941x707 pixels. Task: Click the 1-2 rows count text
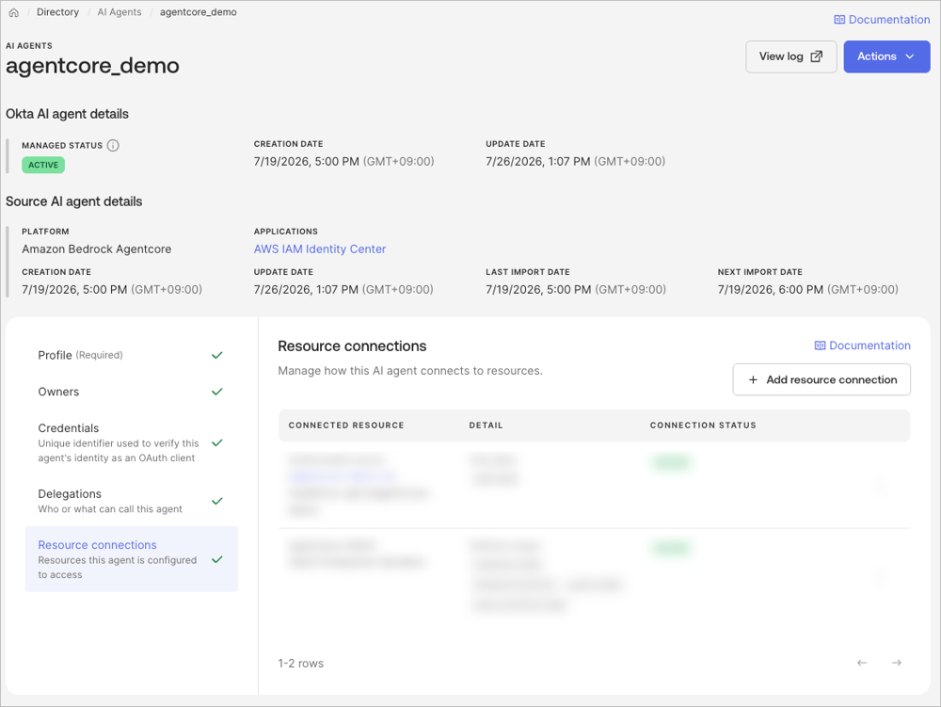[x=301, y=663]
